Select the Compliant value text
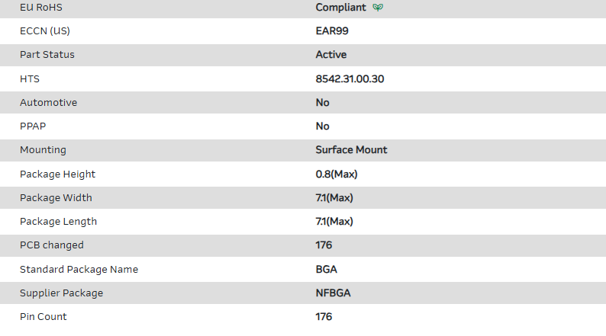Image resolution: width=606 pixels, height=336 pixels. (x=340, y=8)
